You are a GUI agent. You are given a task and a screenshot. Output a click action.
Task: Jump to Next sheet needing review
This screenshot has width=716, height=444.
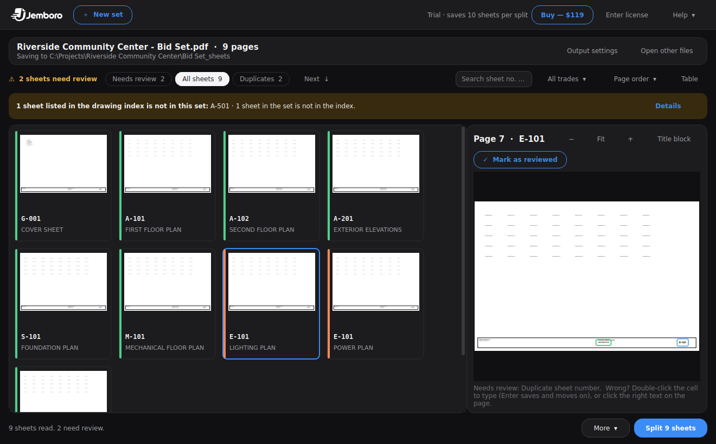[x=316, y=79]
